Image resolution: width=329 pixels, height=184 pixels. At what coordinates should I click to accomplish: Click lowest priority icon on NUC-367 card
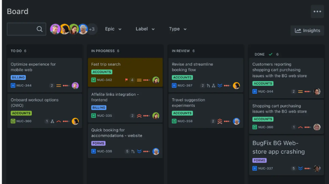220,86
